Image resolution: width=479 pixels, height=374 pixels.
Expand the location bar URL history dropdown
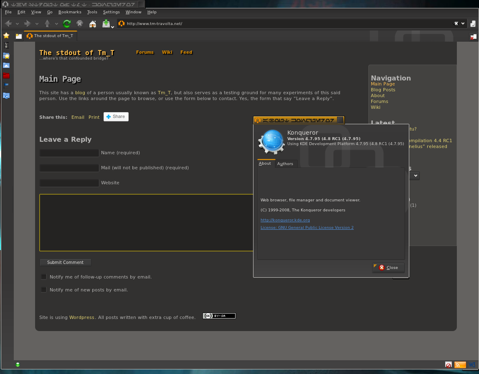(463, 23)
